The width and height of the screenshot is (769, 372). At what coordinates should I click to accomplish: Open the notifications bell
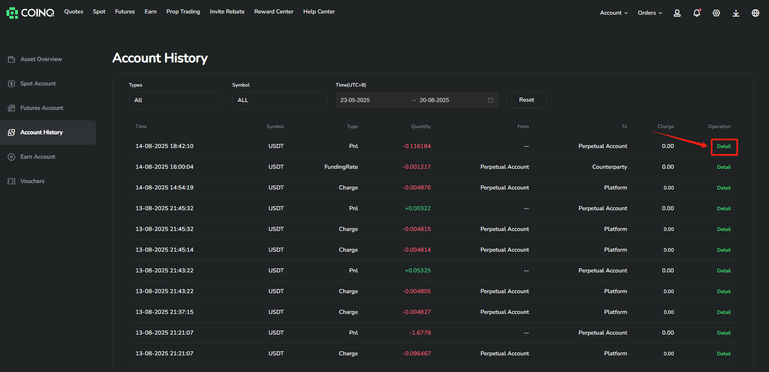pyautogui.click(x=697, y=13)
